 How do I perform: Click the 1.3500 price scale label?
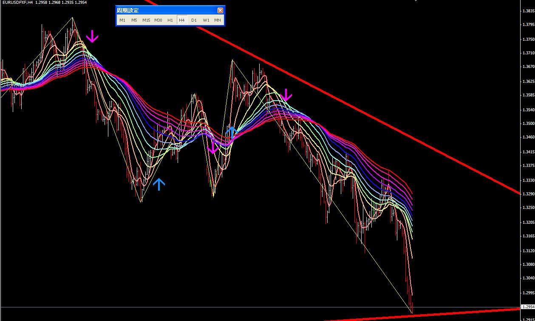pos(528,124)
